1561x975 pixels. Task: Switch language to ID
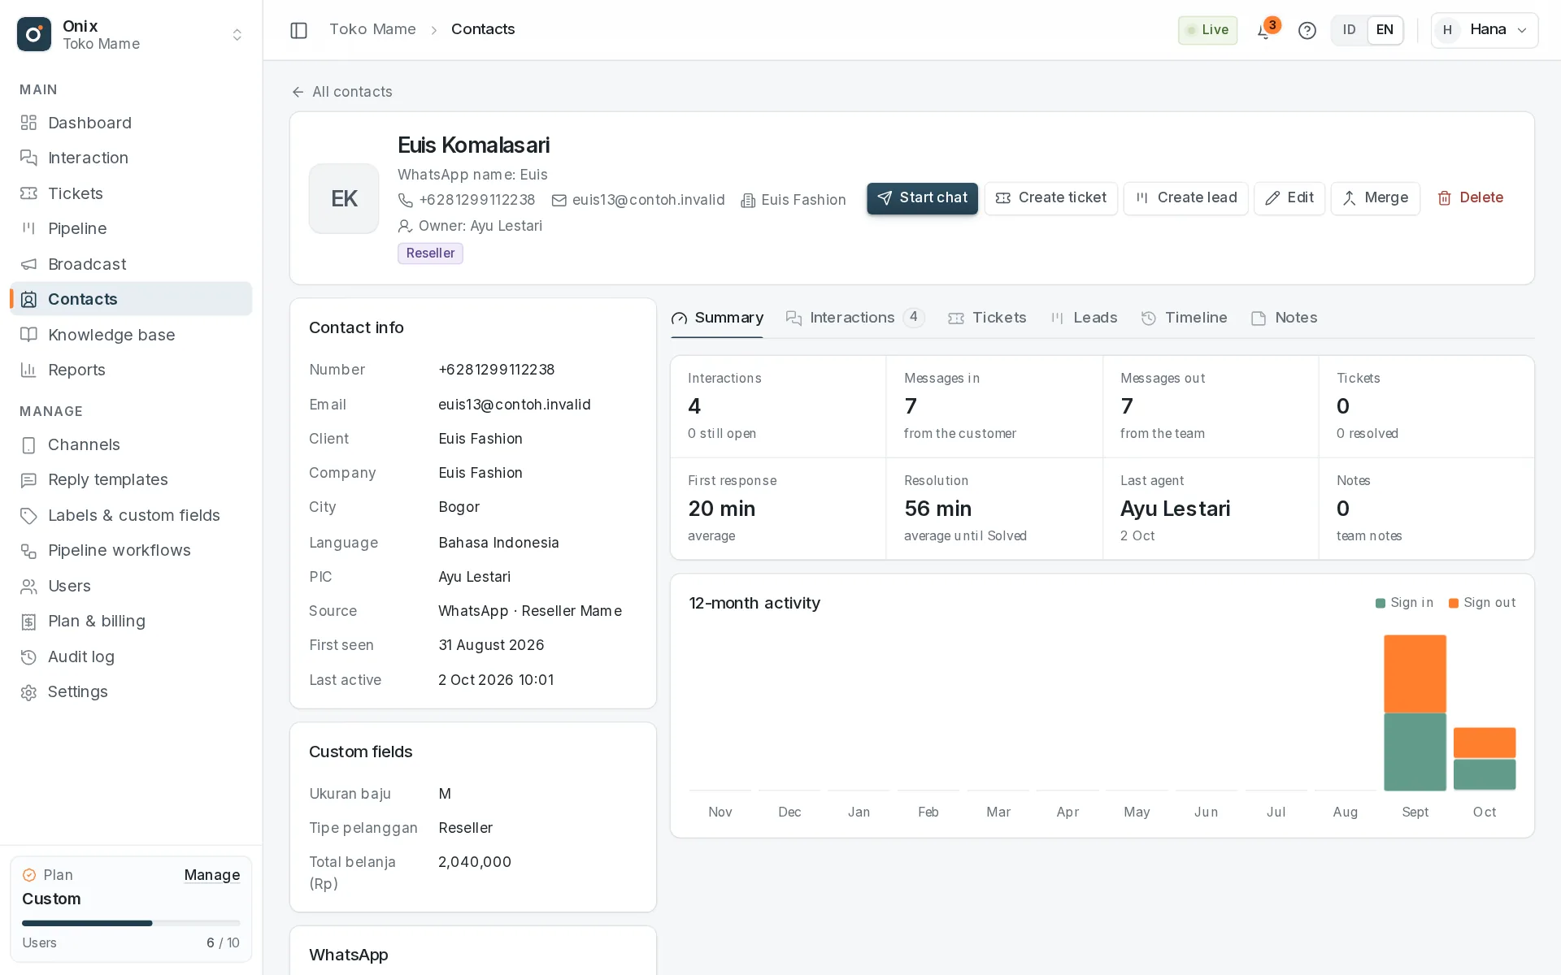pyautogui.click(x=1349, y=30)
